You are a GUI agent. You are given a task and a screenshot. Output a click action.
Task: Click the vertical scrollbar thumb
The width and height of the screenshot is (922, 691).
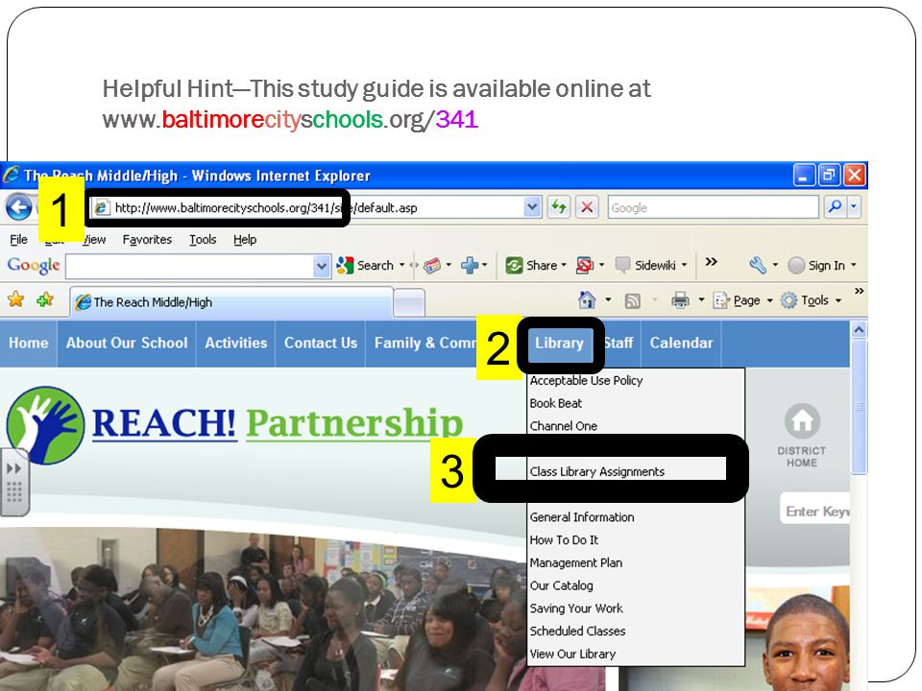click(x=859, y=406)
